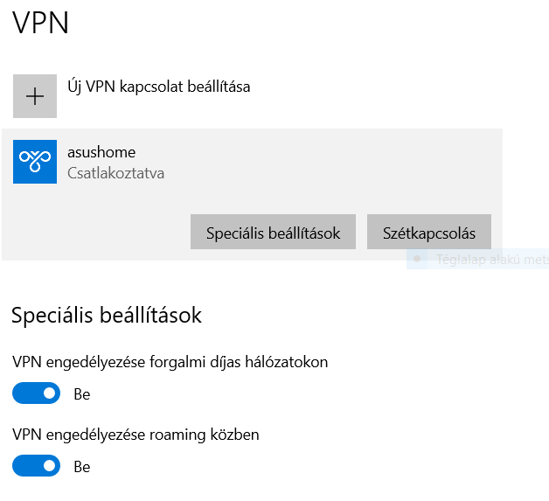
Task: Select the asushome connection name
Action: tap(101, 152)
